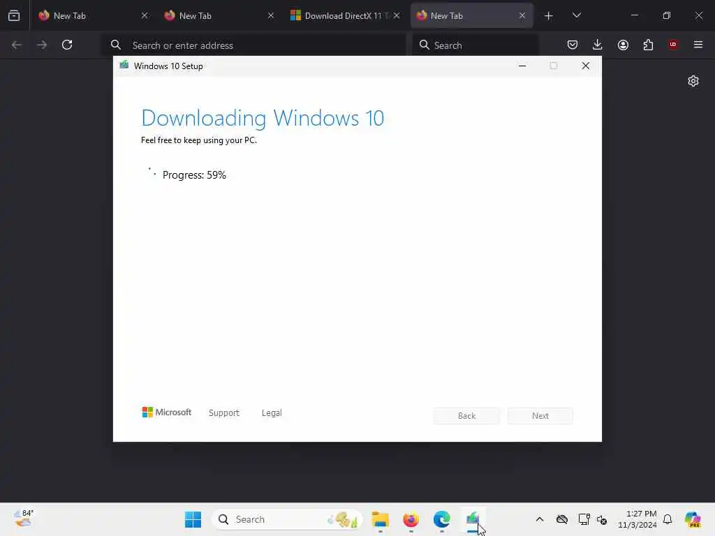
Task: Open the weather widget showing 84°
Action: point(23,519)
